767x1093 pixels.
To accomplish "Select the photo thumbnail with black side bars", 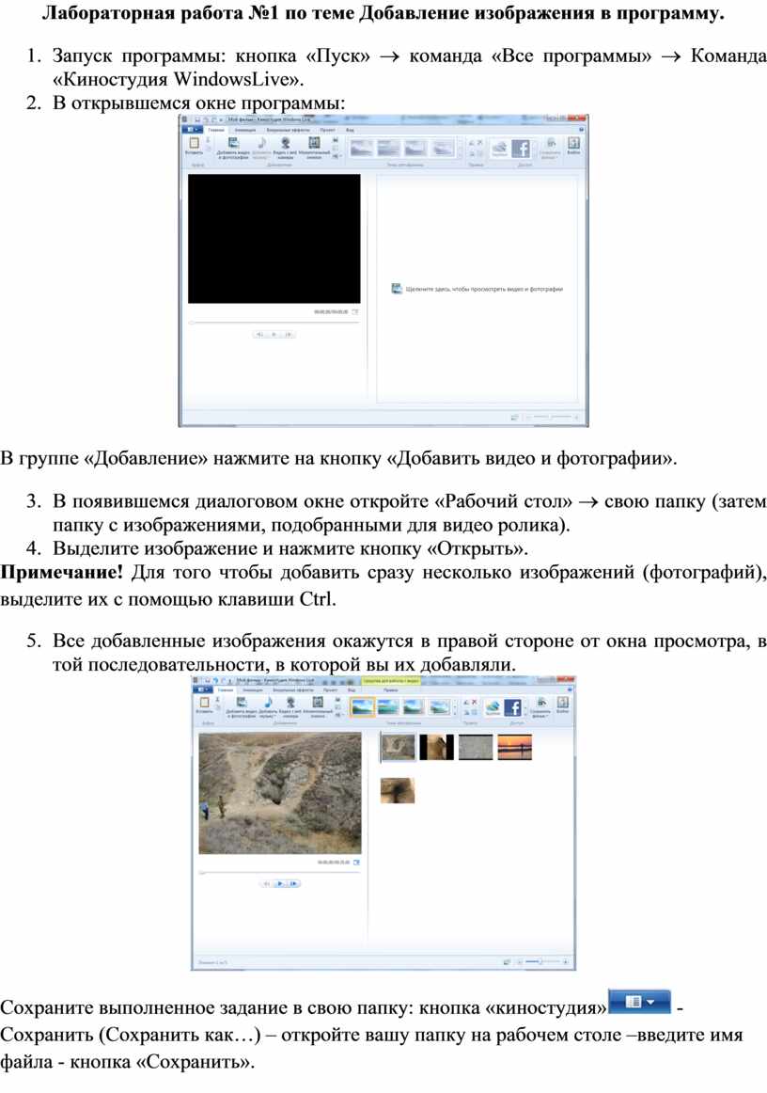I will click(x=437, y=747).
